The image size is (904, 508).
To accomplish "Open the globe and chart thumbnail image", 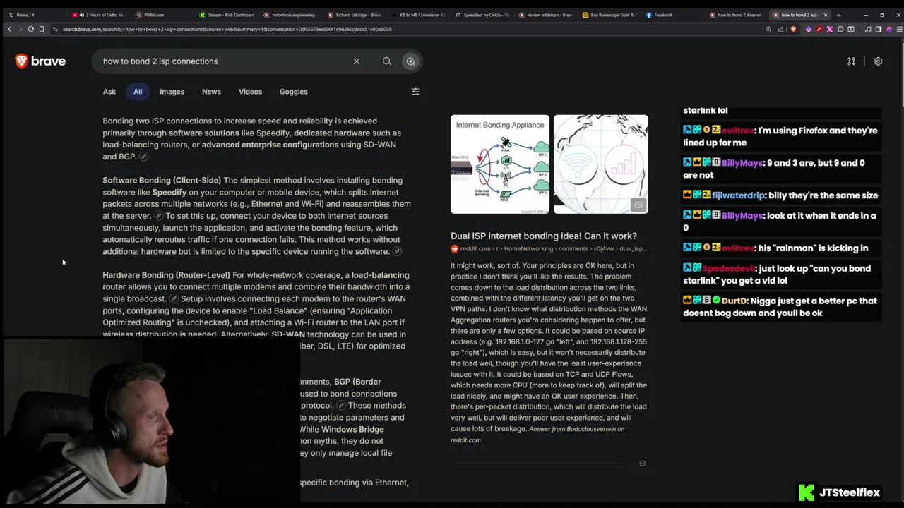I will pyautogui.click(x=601, y=164).
